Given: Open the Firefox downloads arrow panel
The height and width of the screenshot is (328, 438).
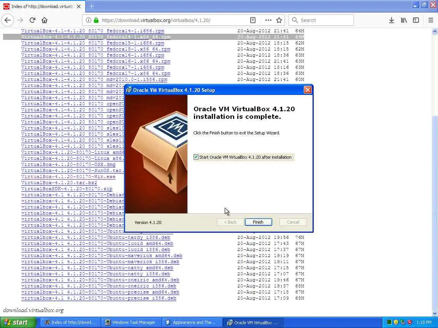Looking at the screenshot, I should (392, 20).
